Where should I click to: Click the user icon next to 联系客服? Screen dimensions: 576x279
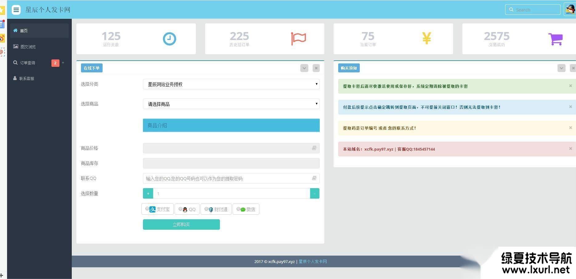15,78
